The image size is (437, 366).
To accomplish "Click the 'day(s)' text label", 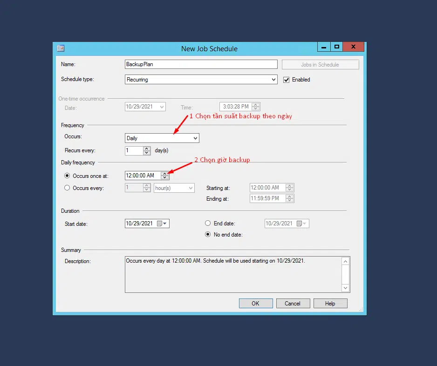I will (162, 150).
